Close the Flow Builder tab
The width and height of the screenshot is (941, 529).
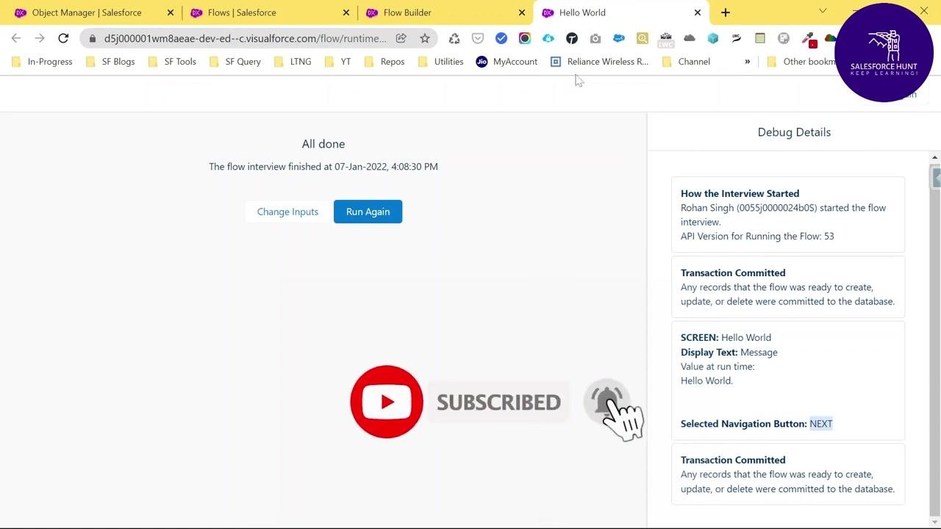[x=522, y=12]
